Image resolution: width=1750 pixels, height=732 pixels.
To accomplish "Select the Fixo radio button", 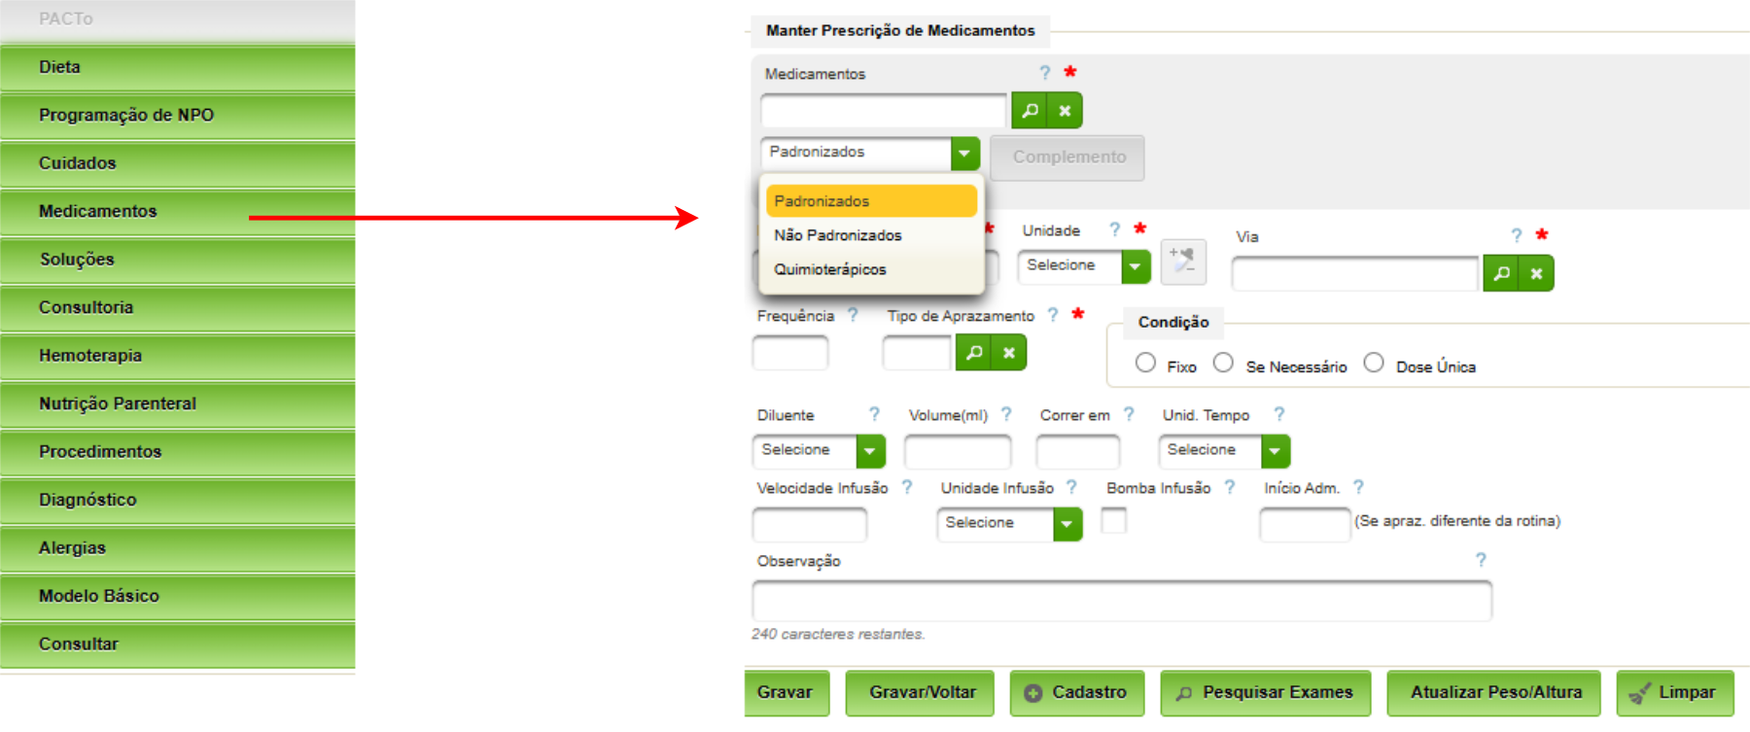I will [x=1145, y=363].
